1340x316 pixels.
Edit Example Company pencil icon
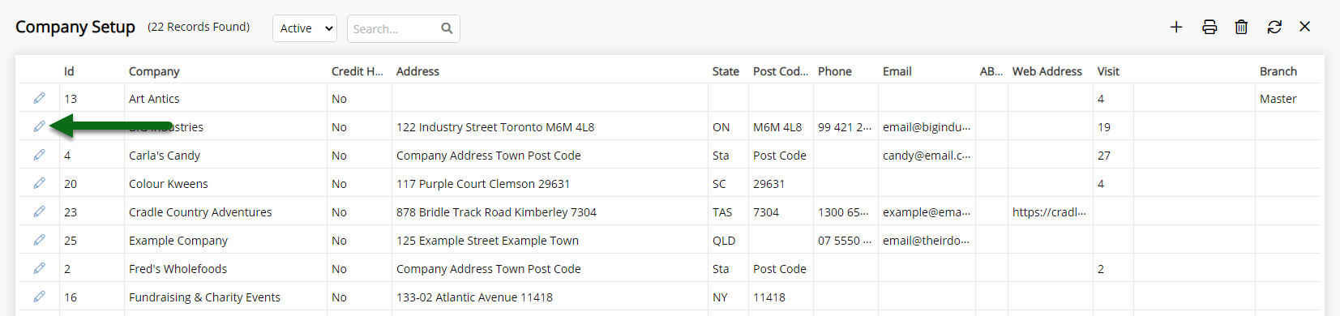point(39,240)
